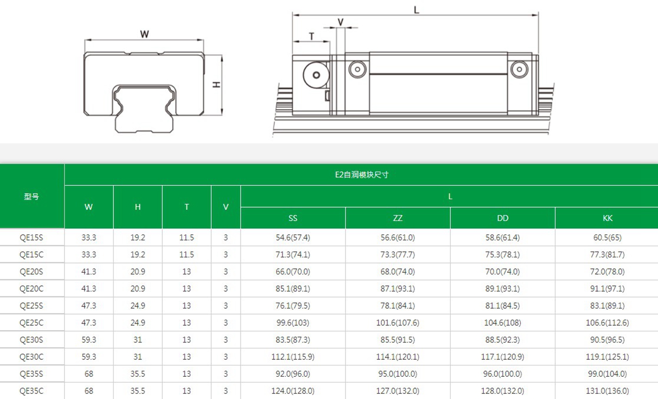Click the ZZ column header
The image size is (658, 399).
click(398, 218)
